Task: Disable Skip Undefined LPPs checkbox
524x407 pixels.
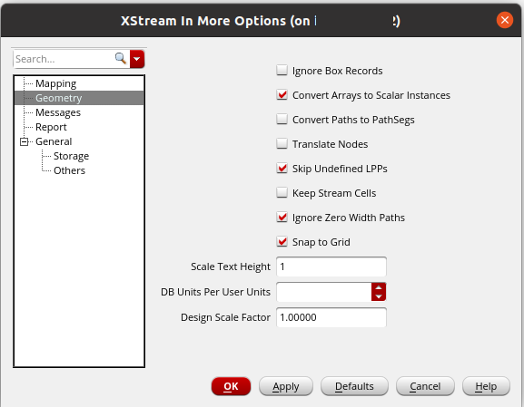Action: coord(282,168)
